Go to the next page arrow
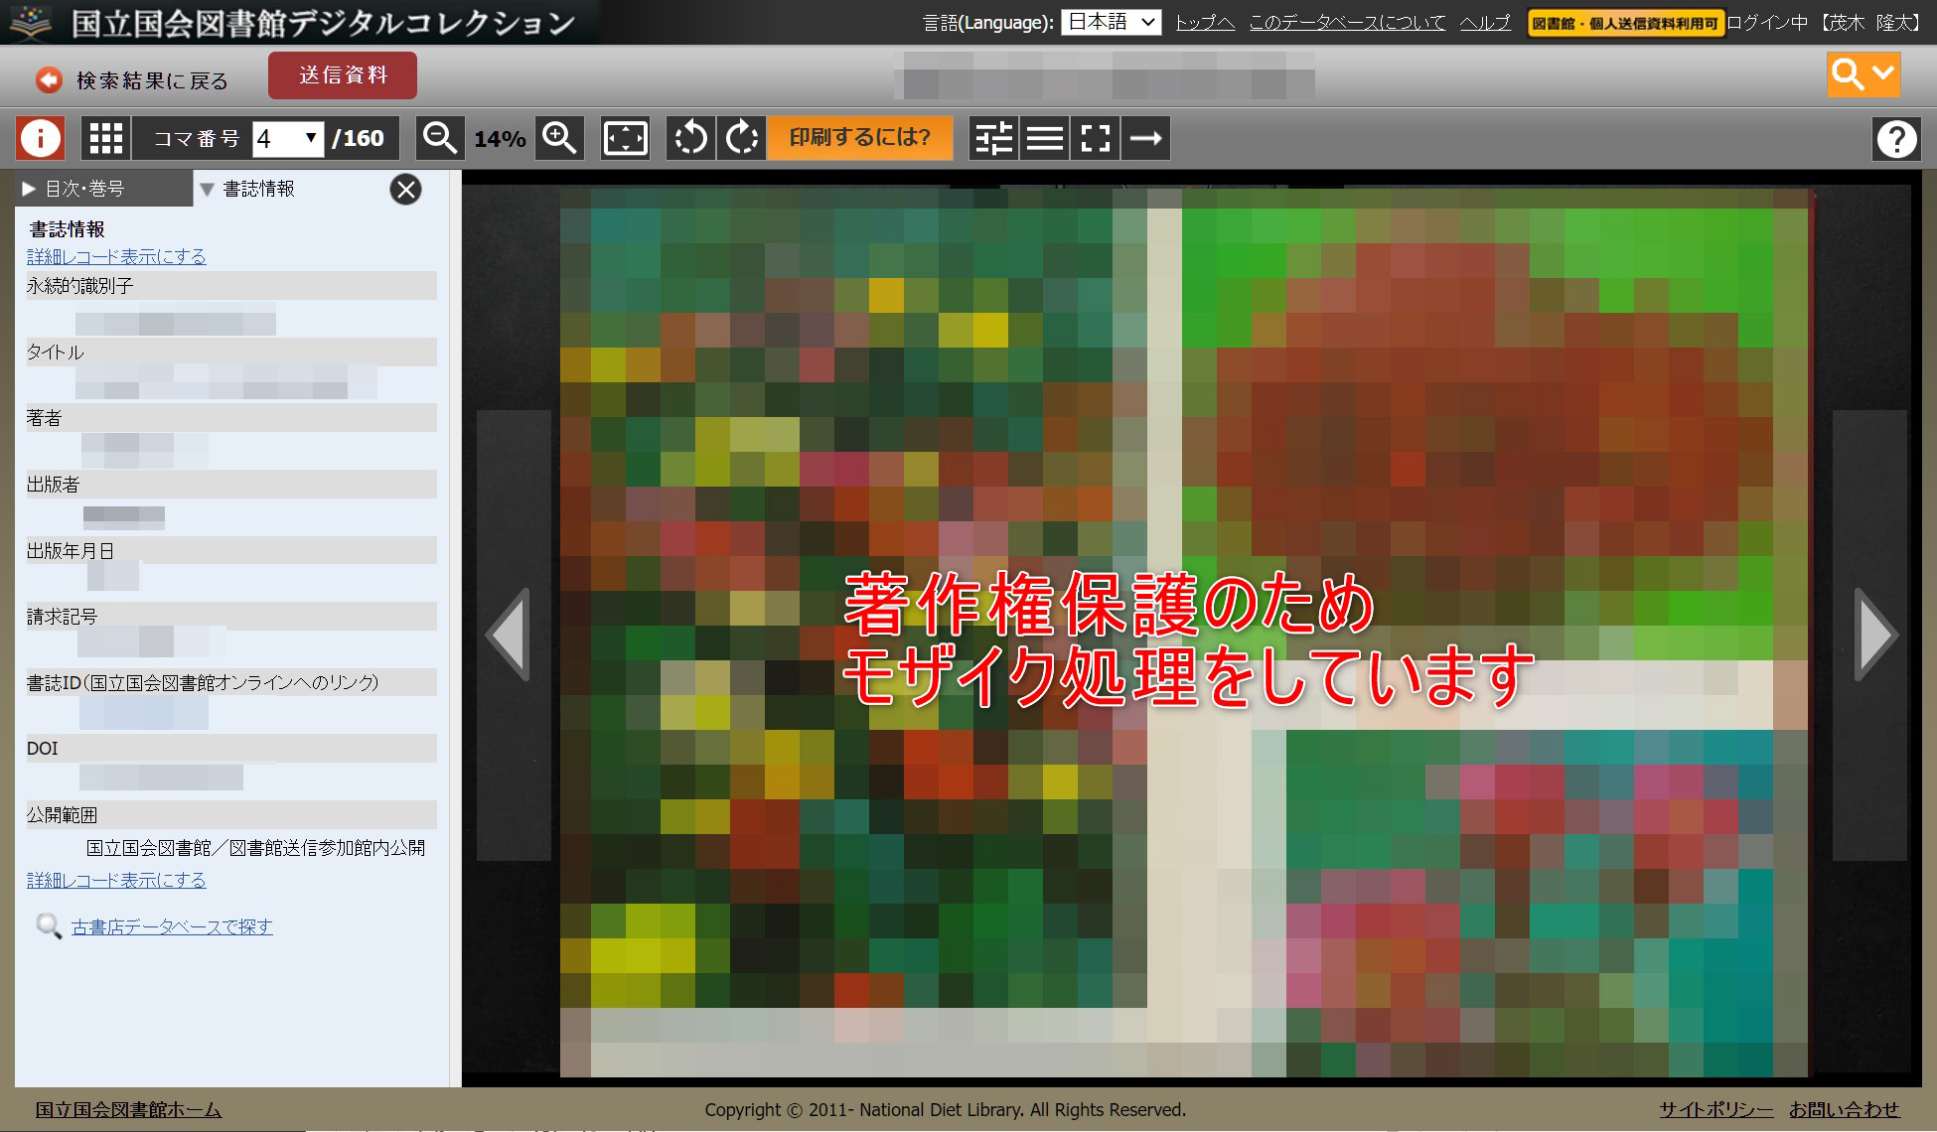This screenshot has width=1937, height=1132. coord(1875,636)
